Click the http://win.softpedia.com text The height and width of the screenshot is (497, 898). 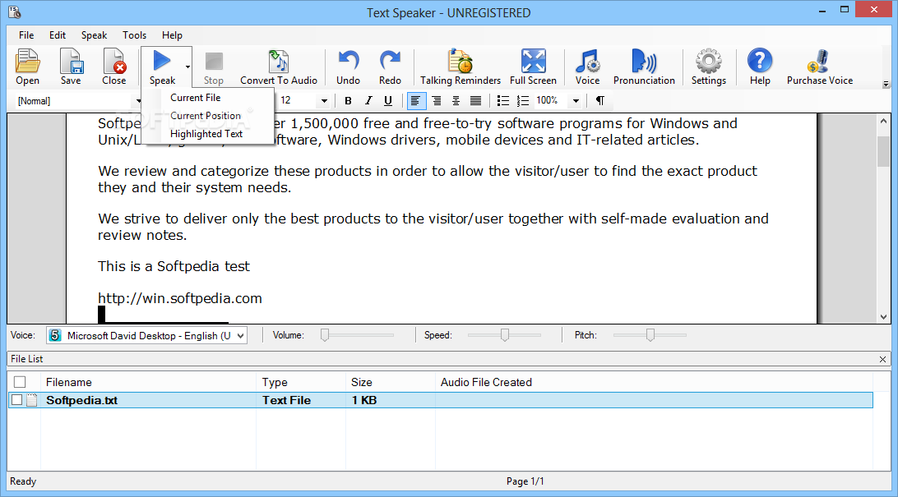[180, 298]
